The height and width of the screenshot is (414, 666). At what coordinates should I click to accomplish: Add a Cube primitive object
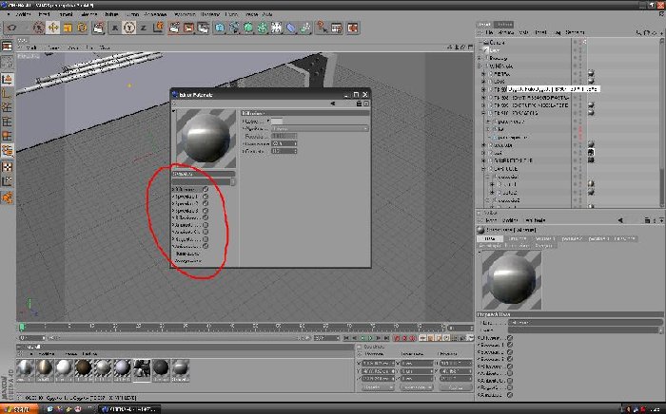(x=220, y=28)
